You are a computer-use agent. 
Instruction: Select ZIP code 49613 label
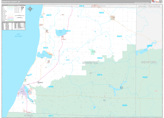49,15
